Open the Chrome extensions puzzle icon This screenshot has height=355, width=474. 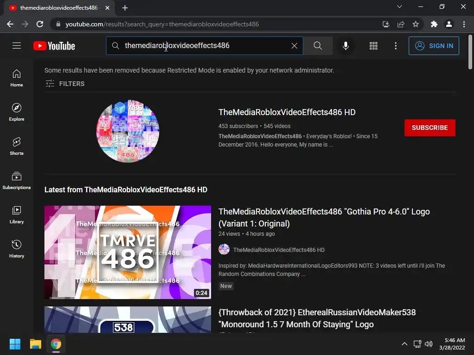(434, 24)
